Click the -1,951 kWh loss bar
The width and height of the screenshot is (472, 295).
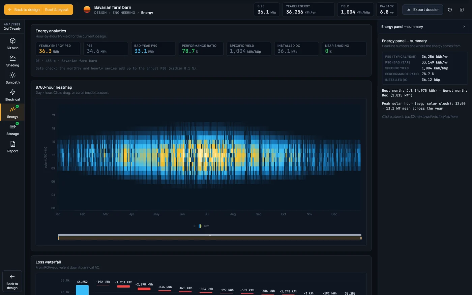[123, 287]
